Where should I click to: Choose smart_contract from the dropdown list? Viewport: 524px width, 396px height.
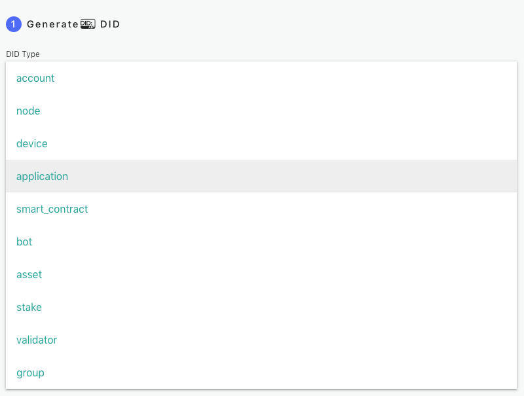pyautogui.click(x=52, y=209)
